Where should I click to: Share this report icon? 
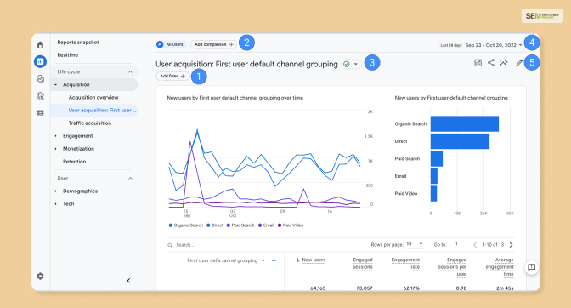coord(491,63)
